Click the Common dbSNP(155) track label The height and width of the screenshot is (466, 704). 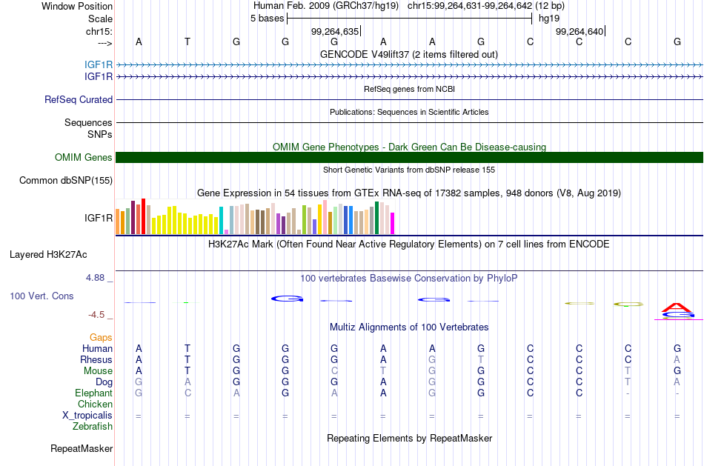pyautogui.click(x=66, y=181)
